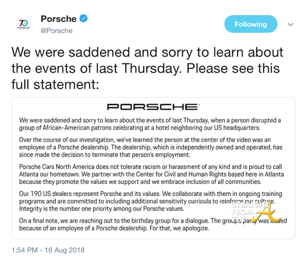This screenshot has height=258, width=307.
Task: Open the Porsche display name link
Action: tap(58, 19)
